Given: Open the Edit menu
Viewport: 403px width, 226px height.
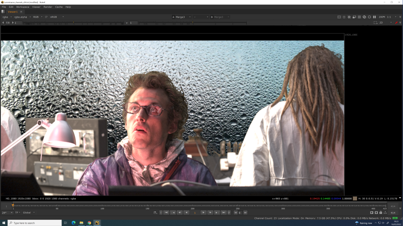Looking at the screenshot, I should [x=11, y=7].
